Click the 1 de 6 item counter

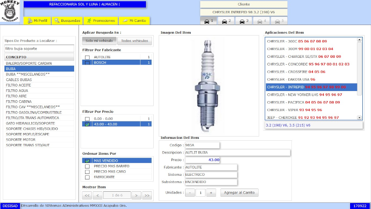click(x=117, y=195)
